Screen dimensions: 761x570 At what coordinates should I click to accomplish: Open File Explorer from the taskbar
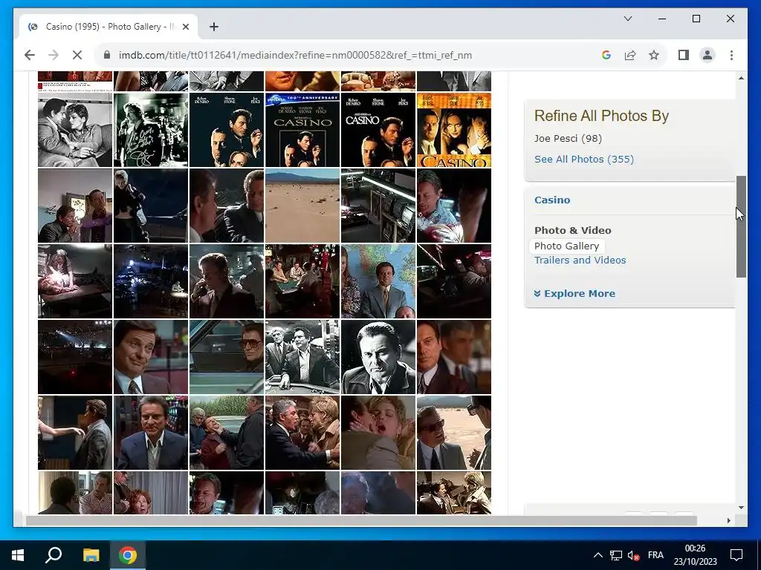[x=91, y=555]
